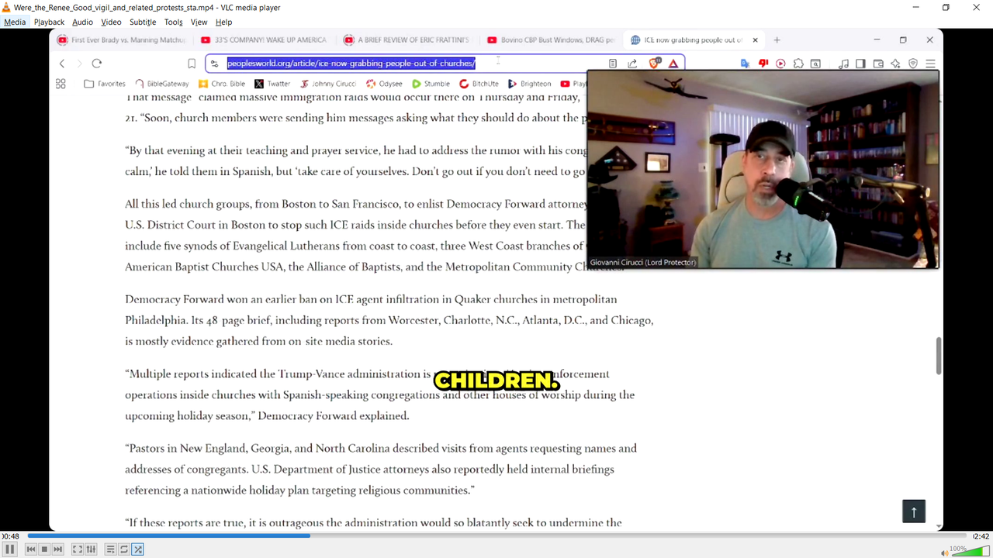
Task: Open extended settings equalizer icon
Action: [91, 549]
